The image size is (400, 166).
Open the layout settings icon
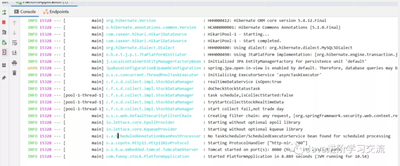pos(4,66)
